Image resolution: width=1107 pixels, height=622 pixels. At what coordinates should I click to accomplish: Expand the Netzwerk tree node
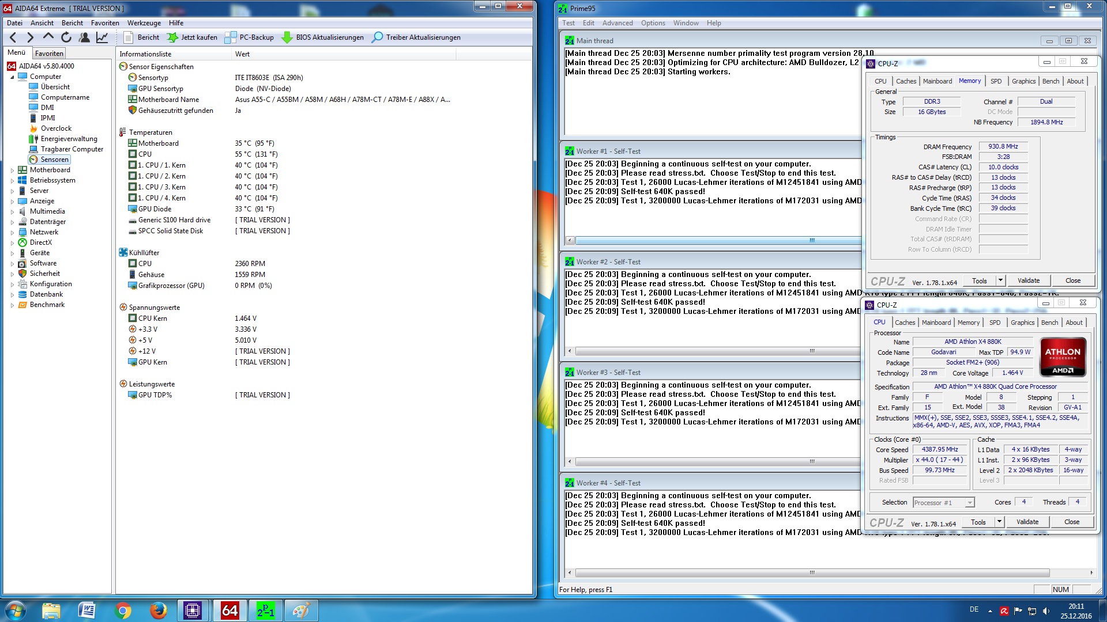(12, 233)
